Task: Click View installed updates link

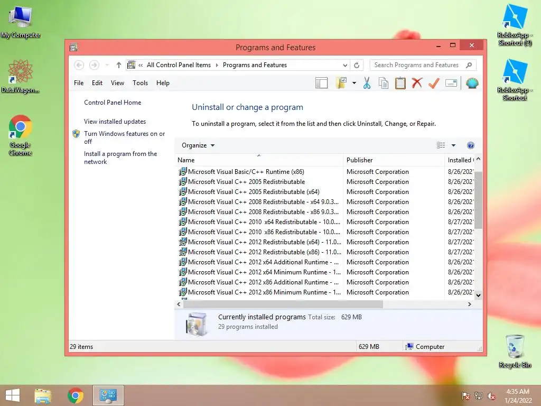Action: tap(115, 122)
